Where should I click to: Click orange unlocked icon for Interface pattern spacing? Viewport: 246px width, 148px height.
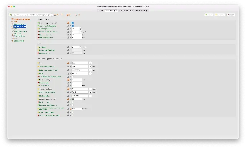coord(68,99)
